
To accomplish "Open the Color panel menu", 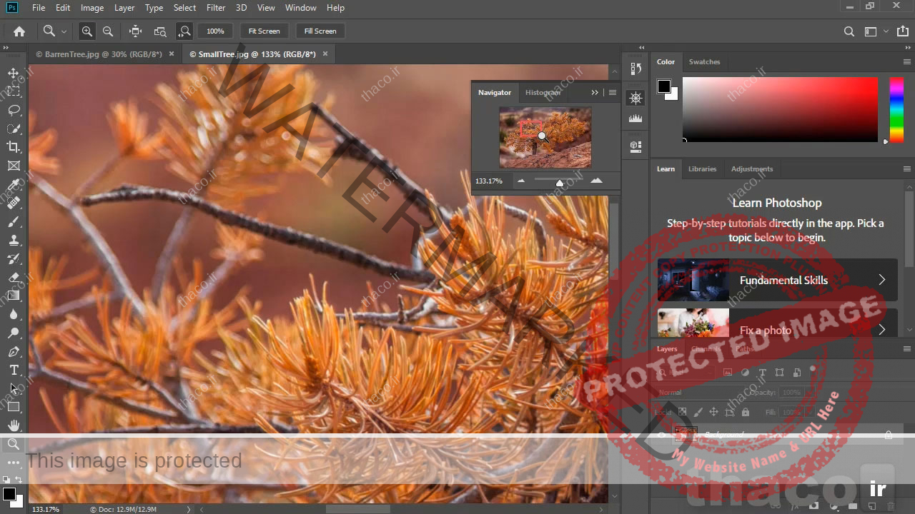I will (907, 62).
